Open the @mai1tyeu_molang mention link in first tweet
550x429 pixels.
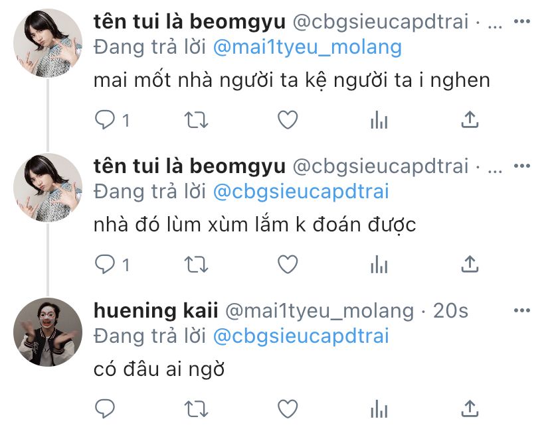(x=308, y=47)
